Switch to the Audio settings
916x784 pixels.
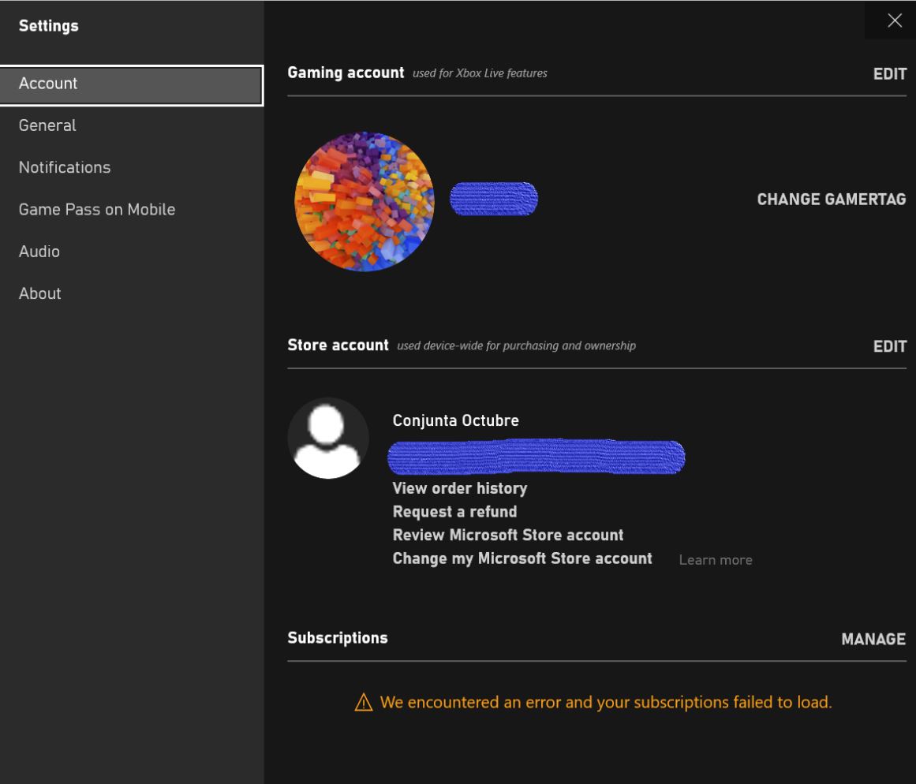39,252
